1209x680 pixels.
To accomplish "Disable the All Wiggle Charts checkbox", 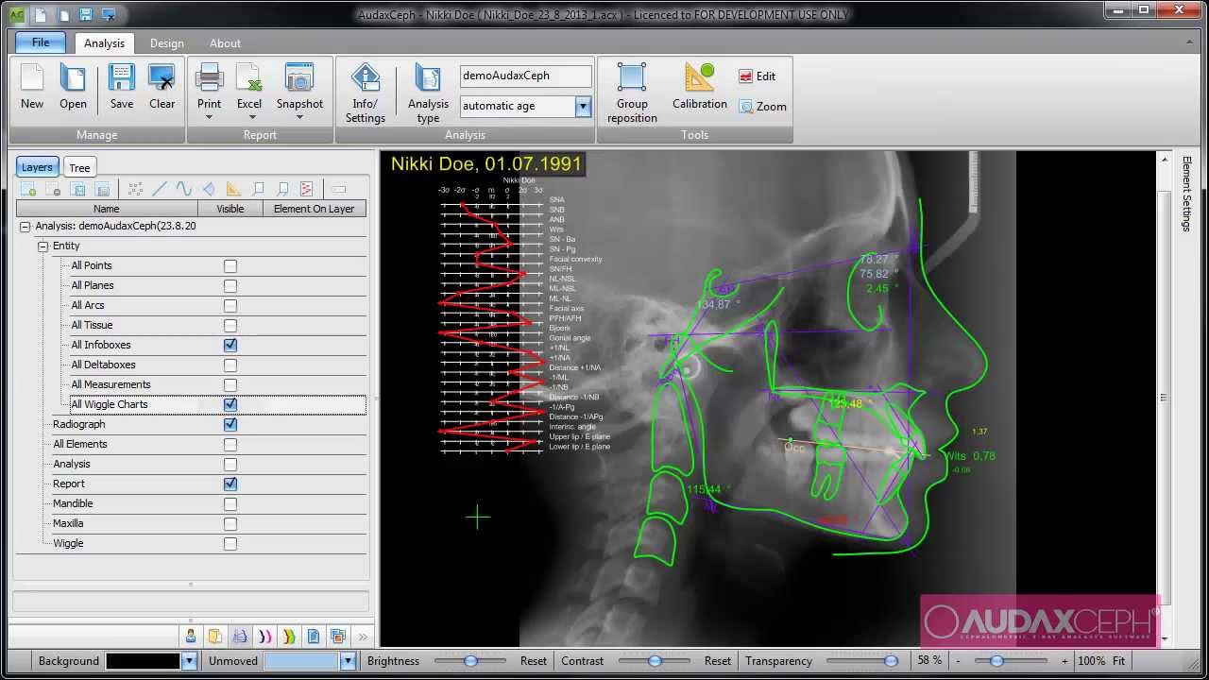I will point(230,404).
